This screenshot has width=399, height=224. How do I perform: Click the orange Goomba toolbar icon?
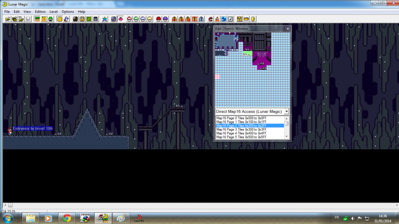click(217, 19)
